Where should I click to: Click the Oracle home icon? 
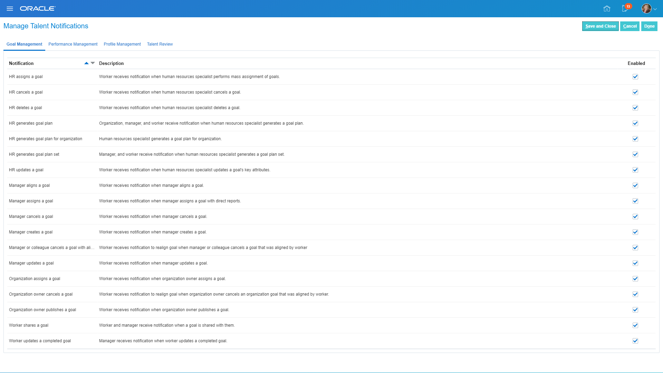(x=606, y=8)
